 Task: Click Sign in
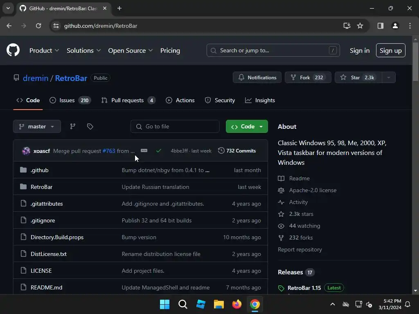[359, 50]
